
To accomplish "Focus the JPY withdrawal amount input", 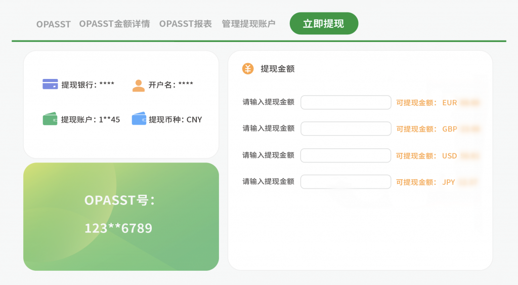I will click(x=346, y=182).
